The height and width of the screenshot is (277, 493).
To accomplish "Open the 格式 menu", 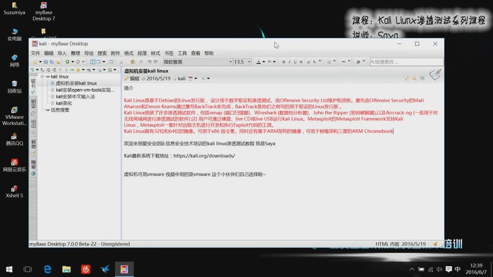I will pos(129,53).
